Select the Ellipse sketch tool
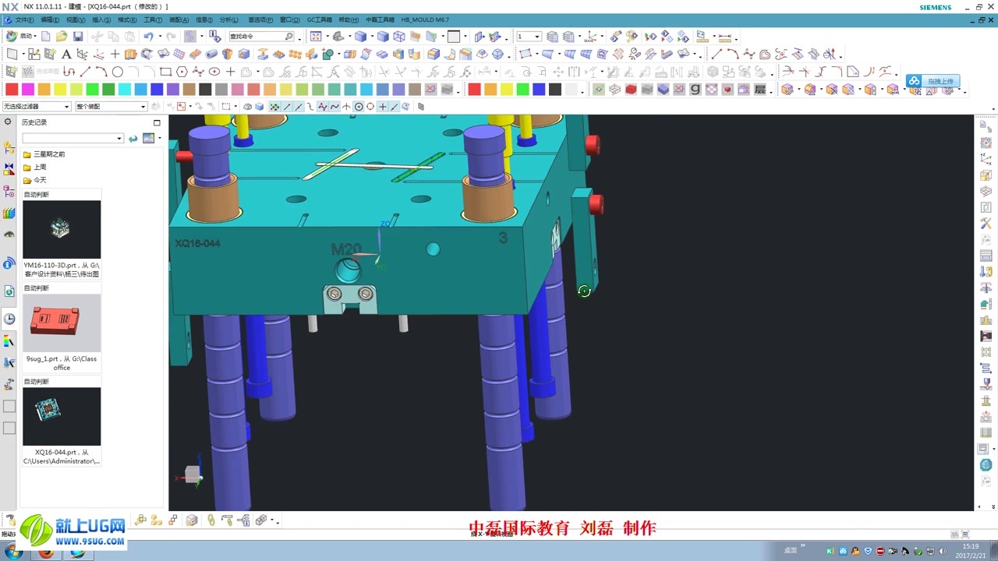 [214, 72]
